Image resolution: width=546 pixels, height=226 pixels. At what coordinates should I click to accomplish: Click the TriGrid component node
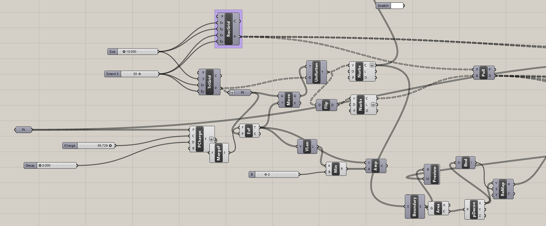click(x=209, y=82)
